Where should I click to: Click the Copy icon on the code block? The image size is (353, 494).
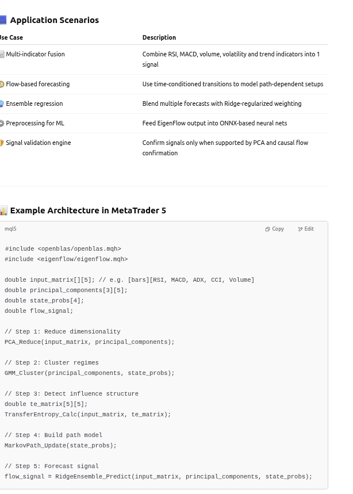268,229
